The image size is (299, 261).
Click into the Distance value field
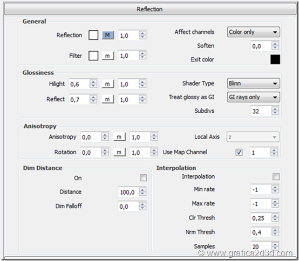[128, 192]
